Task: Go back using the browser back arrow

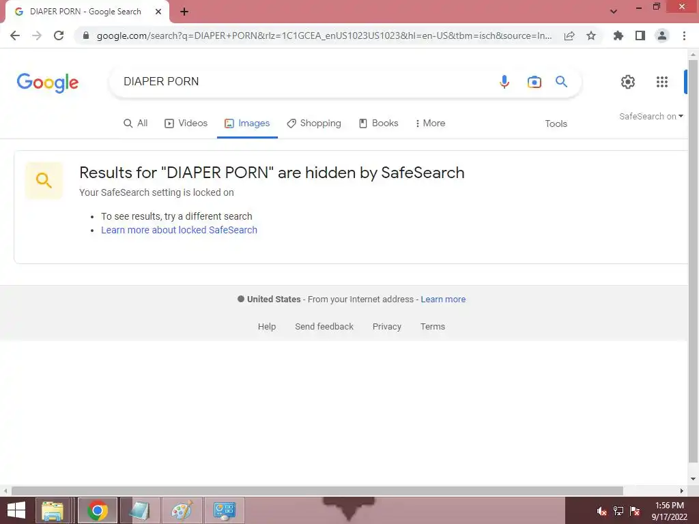Action: 15,35
